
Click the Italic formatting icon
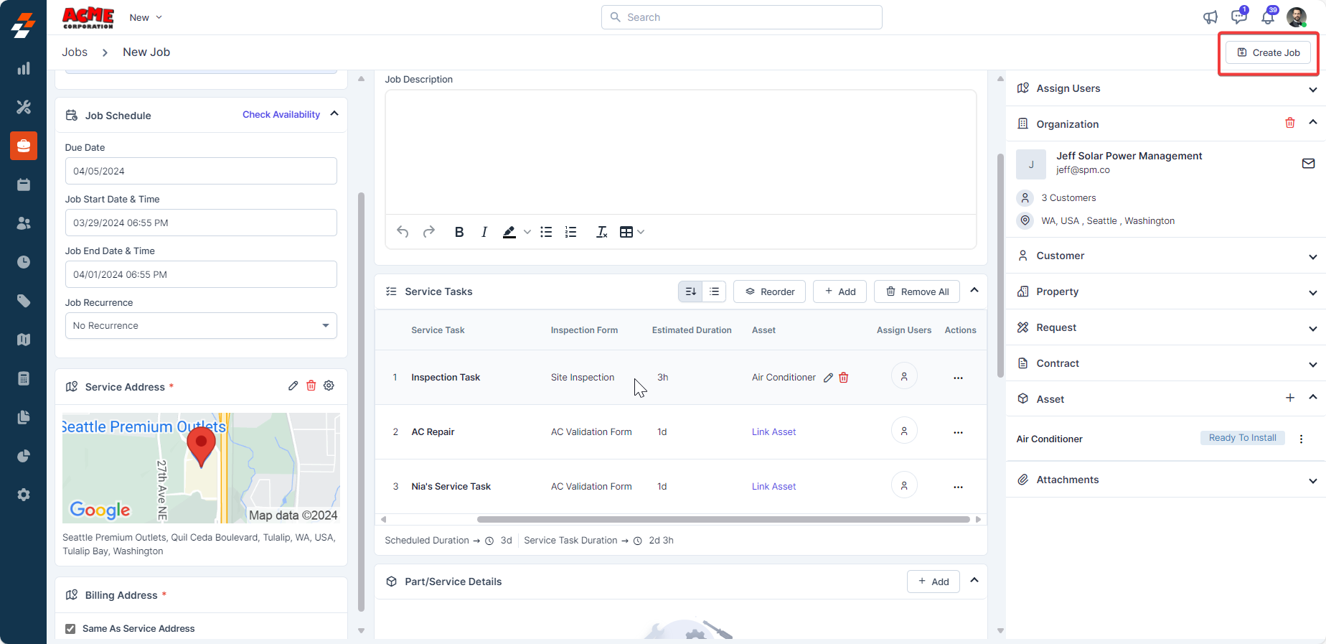(x=484, y=232)
